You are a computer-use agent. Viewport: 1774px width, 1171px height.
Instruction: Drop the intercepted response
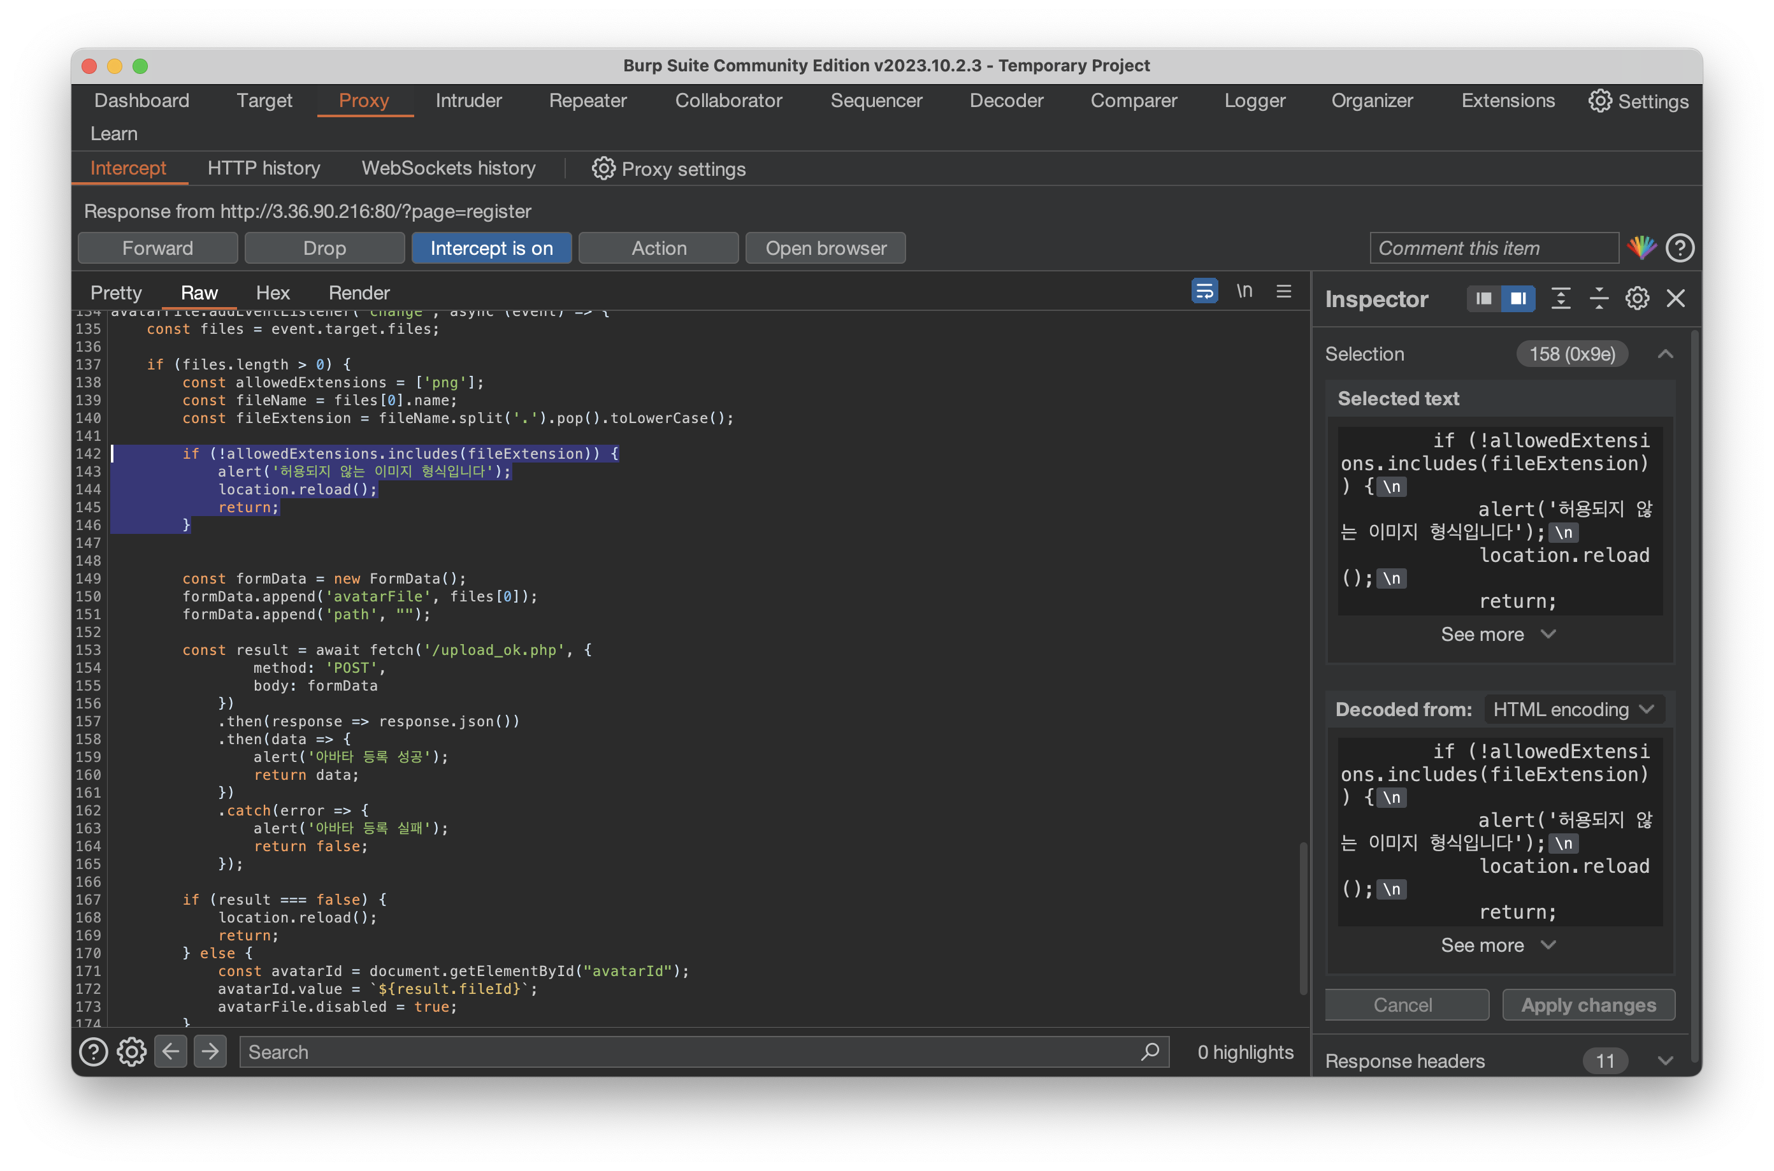click(324, 248)
